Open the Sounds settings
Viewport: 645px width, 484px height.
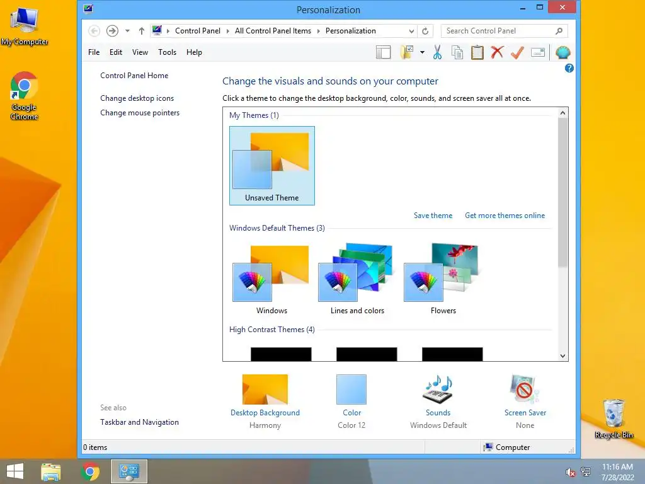[x=438, y=401]
